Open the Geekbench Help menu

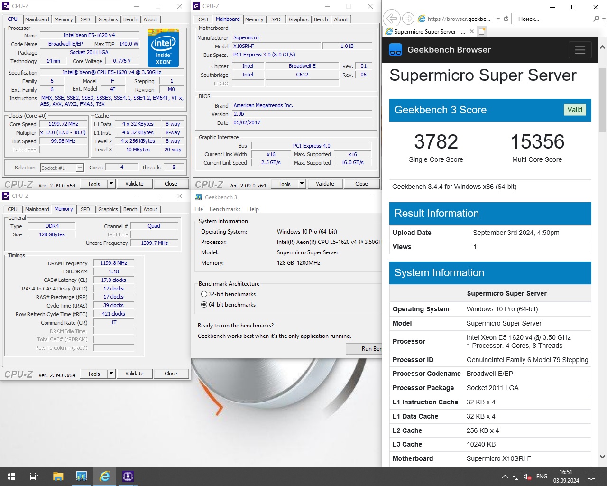[x=253, y=209]
